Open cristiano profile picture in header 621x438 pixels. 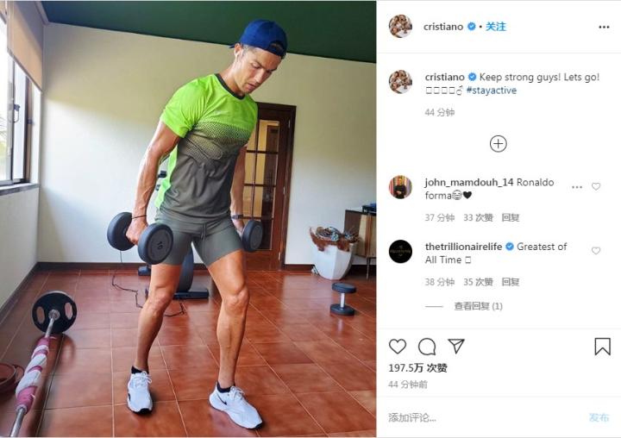click(401, 27)
